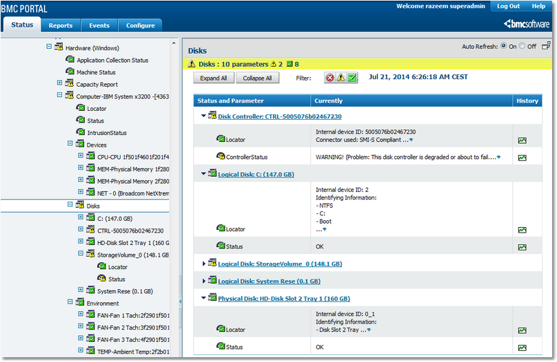Open Disk Controller CTRL-5005076b02467230 link
The height and width of the screenshot is (362, 557).
tap(279, 116)
